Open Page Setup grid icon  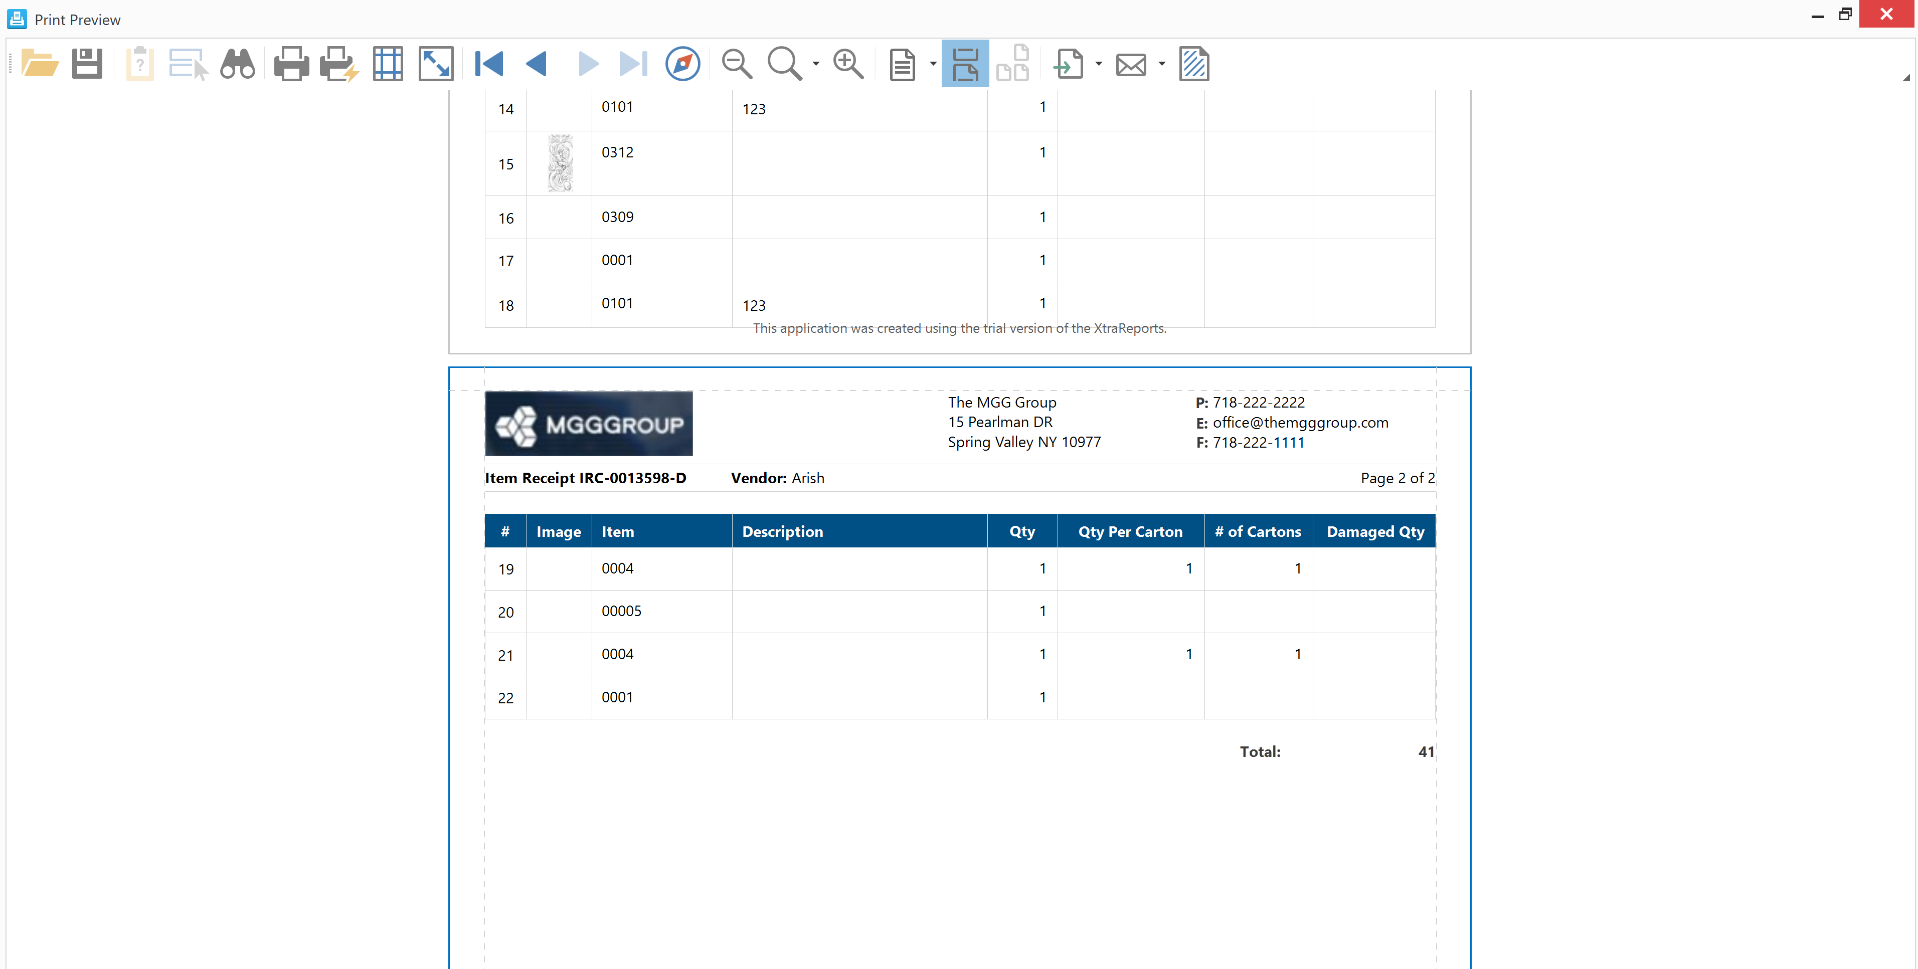tap(388, 64)
